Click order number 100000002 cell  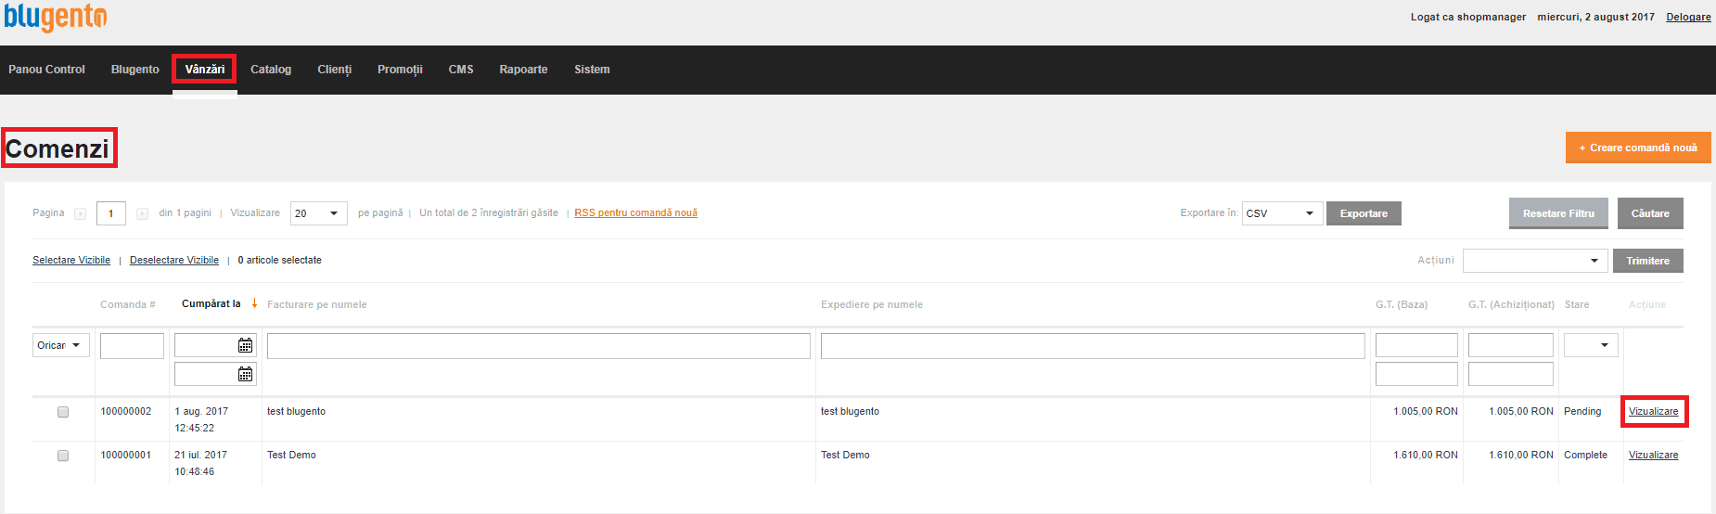click(x=125, y=411)
